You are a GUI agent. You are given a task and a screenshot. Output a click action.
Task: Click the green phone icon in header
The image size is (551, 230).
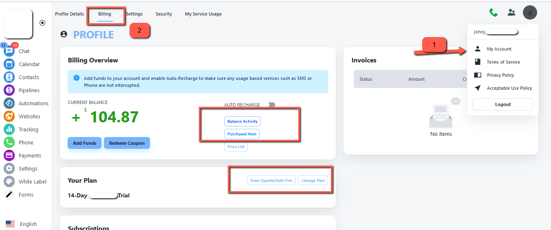(x=494, y=13)
